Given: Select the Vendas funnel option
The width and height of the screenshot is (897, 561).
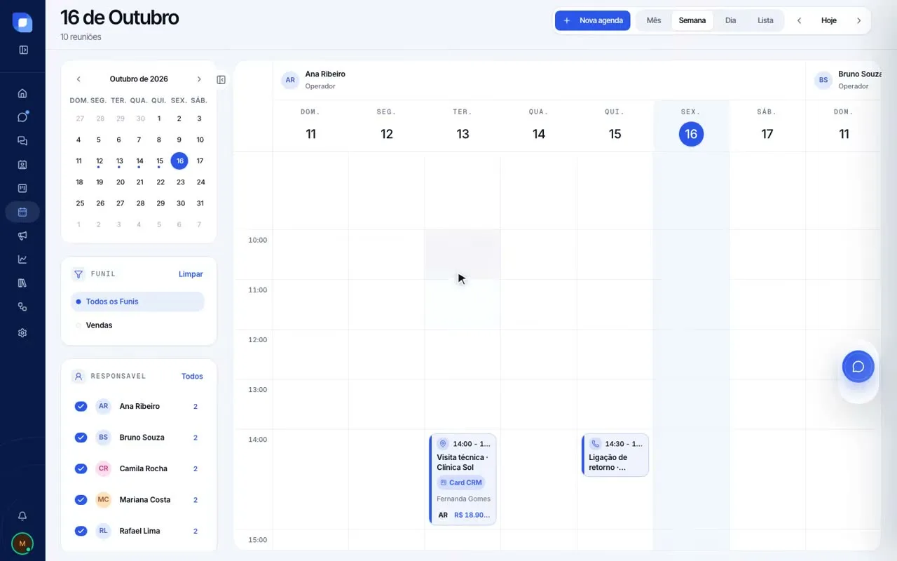Looking at the screenshot, I should [137, 325].
